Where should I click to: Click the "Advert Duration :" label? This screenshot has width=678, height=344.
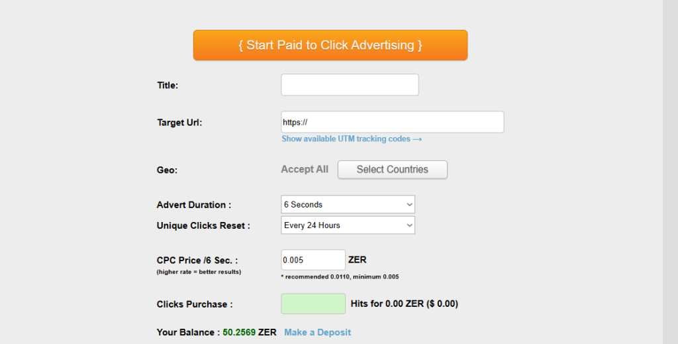194,205
